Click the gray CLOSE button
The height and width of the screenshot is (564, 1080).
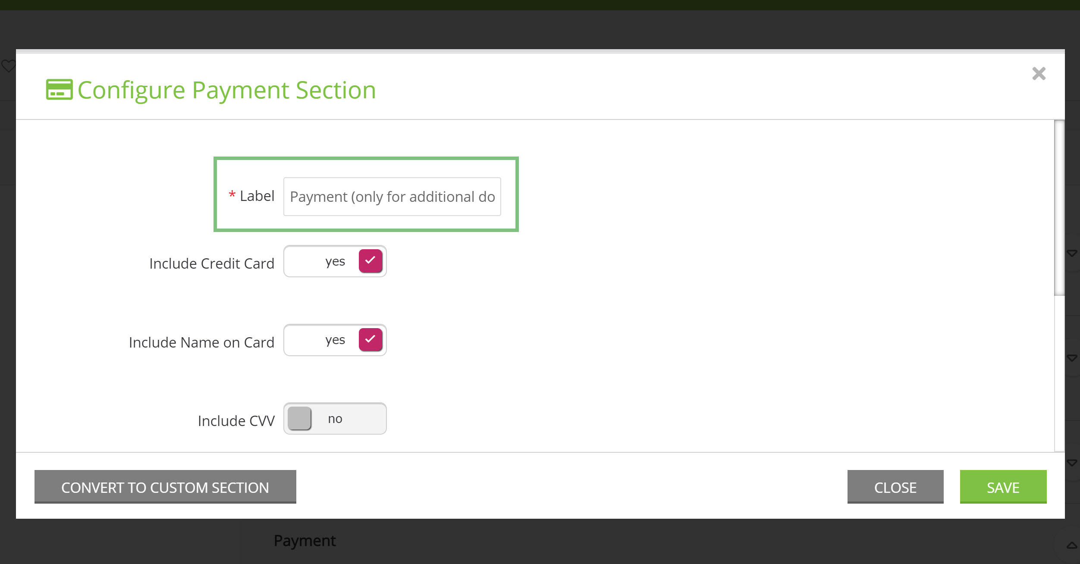pos(895,487)
